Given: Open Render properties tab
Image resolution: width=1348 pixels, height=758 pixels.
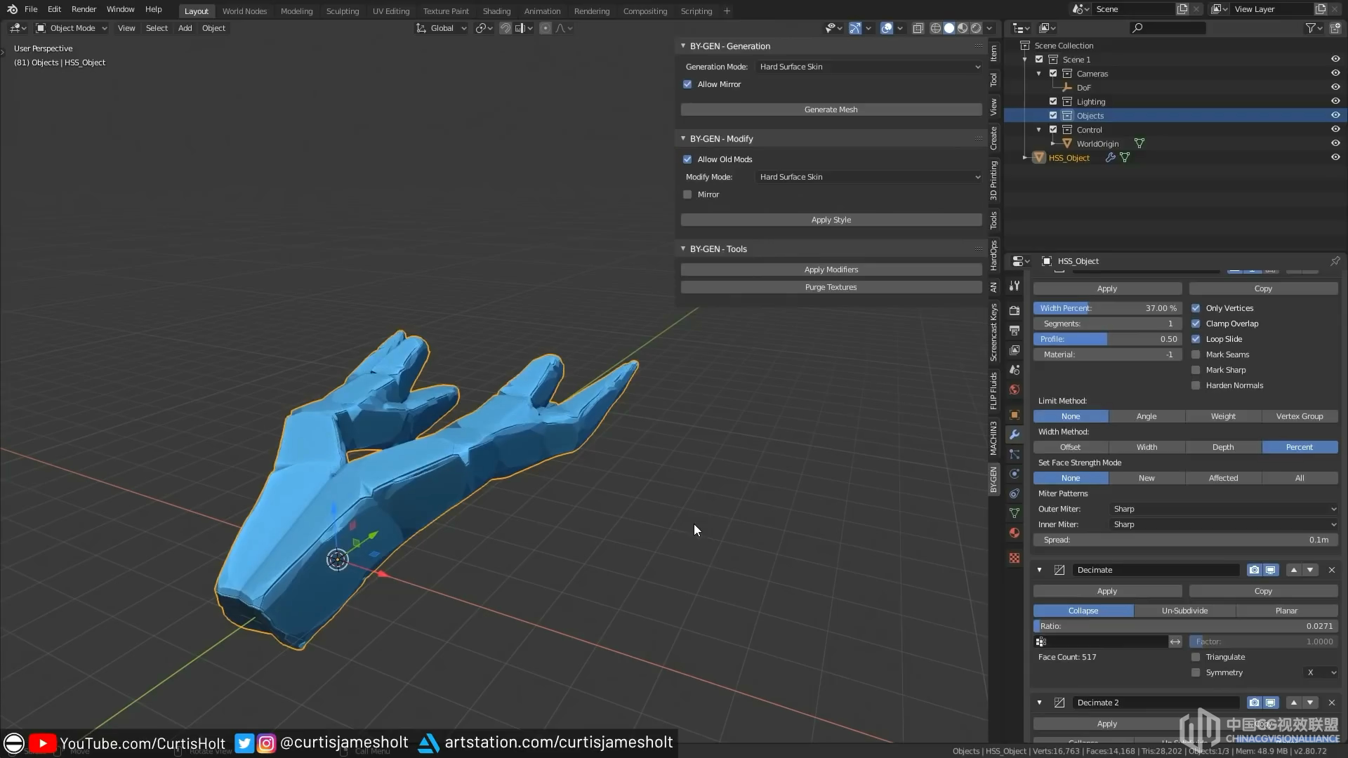Looking at the screenshot, I should pos(1015,310).
